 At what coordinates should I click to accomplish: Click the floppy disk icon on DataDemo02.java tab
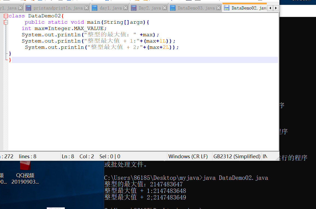(x=227, y=8)
